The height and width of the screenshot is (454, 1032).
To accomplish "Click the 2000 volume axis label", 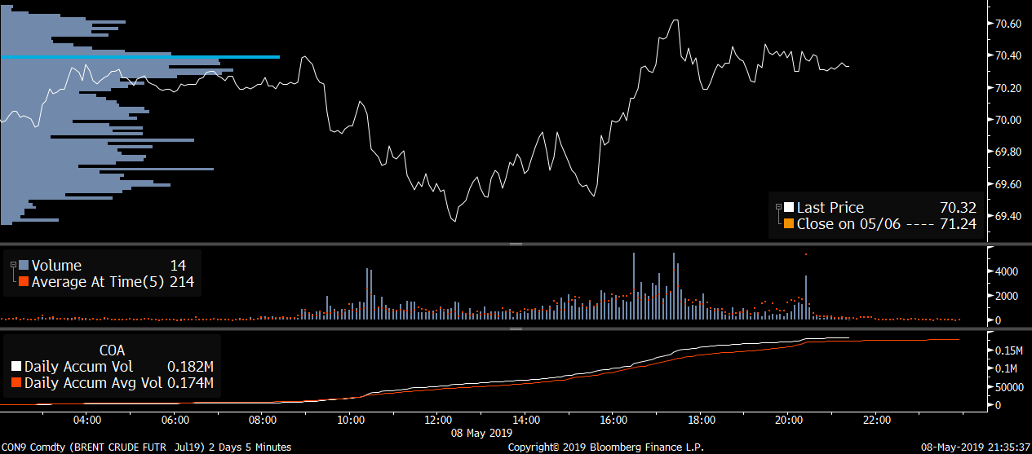I will [1006, 295].
